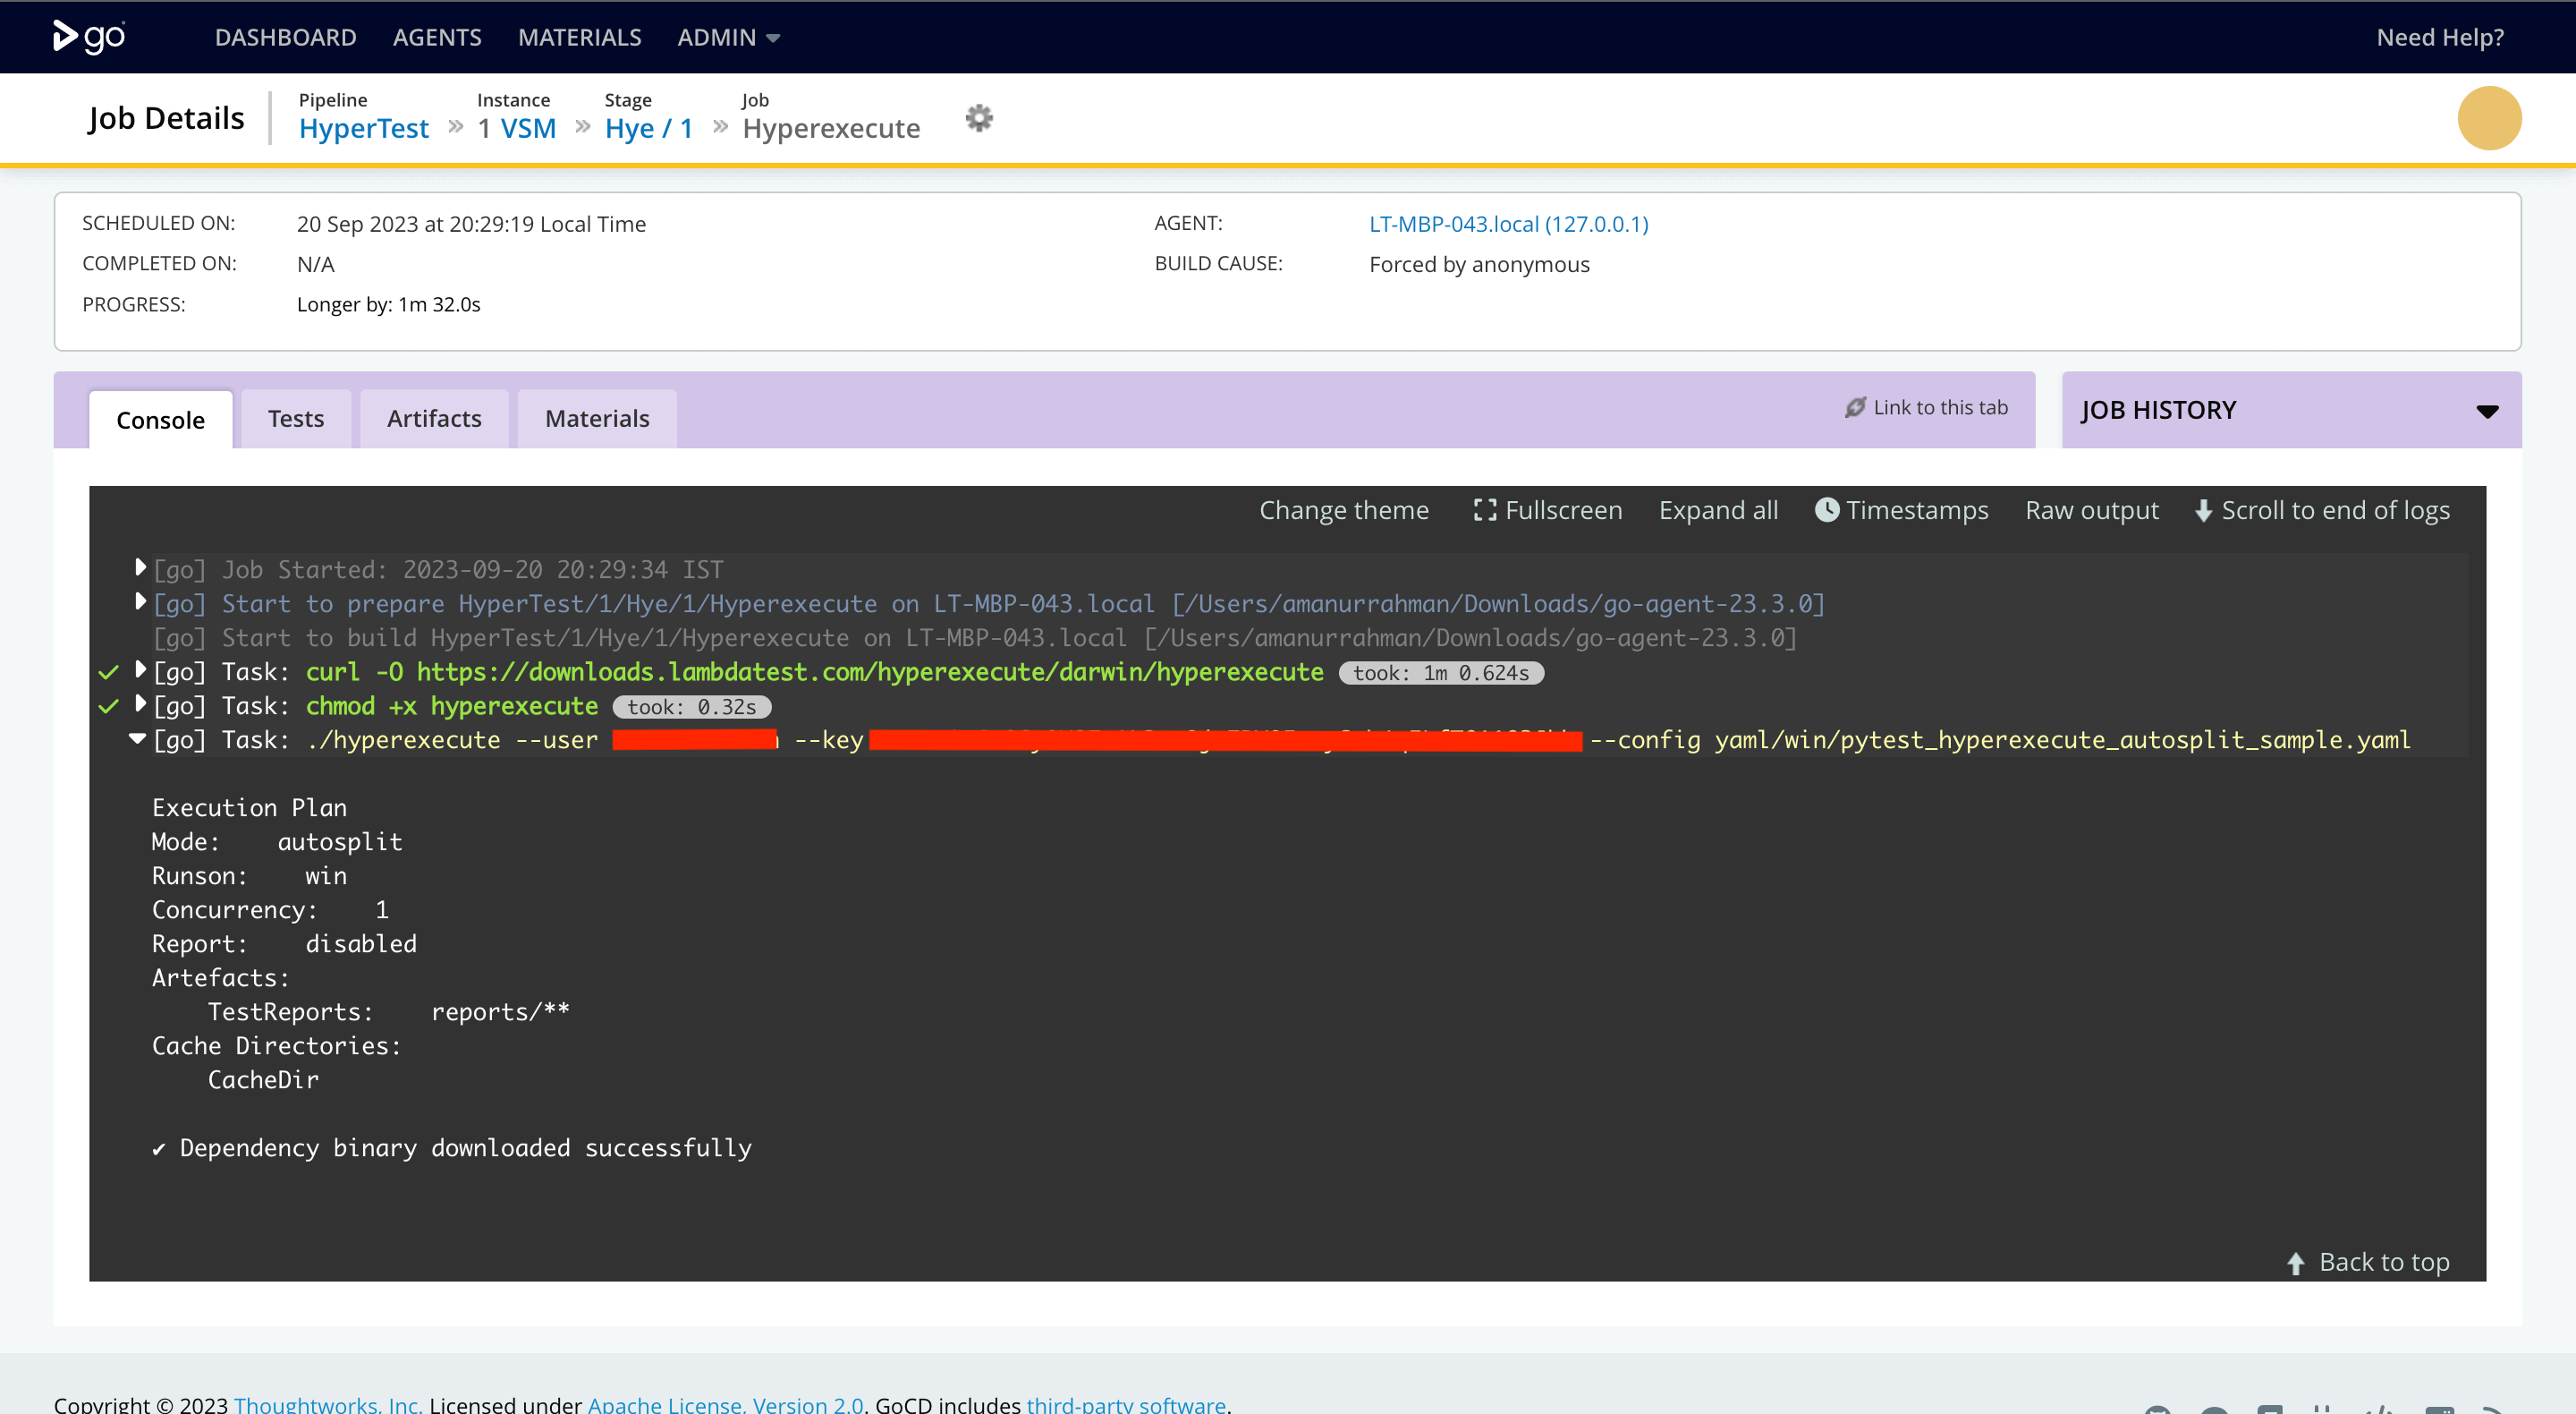Collapse the hyperexecute task output
The width and height of the screenshot is (2576, 1414).
pos(138,738)
